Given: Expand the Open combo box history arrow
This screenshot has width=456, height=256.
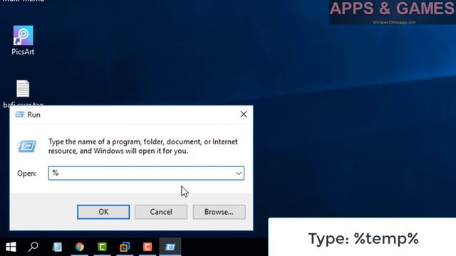Looking at the screenshot, I should (239, 174).
